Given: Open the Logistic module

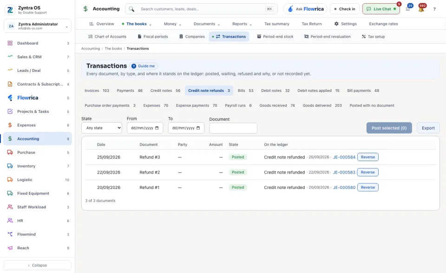Looking at the screenshot, I should [x=38, y=180].
